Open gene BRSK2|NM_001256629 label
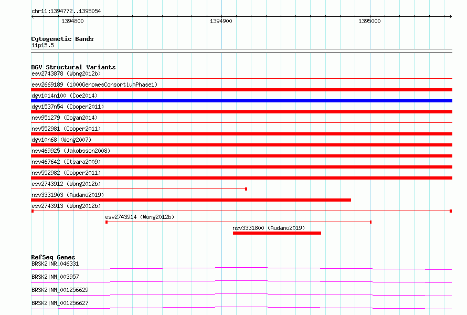The width and height of the screenshot is (467, 315). coord(60,290)
